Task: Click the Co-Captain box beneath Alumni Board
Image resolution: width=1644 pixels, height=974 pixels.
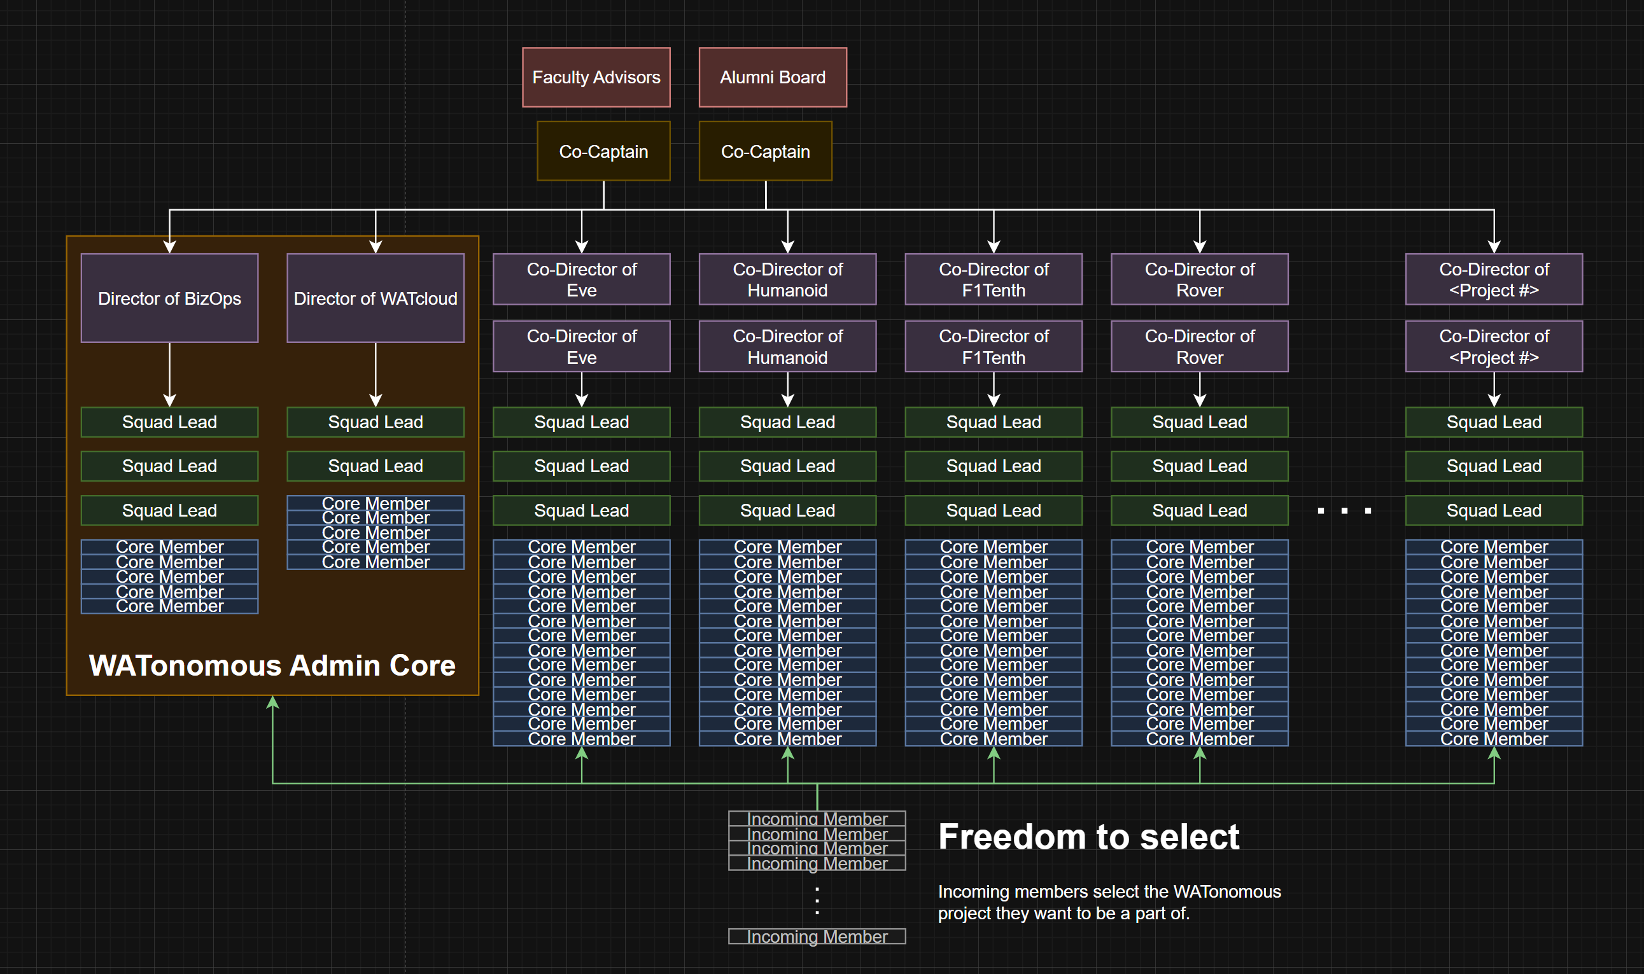Action: tap(766, 151)
